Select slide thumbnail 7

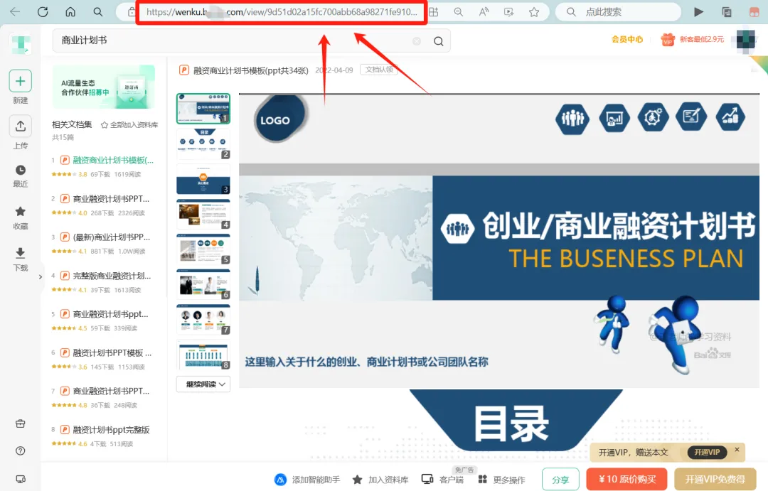[203, 320]
